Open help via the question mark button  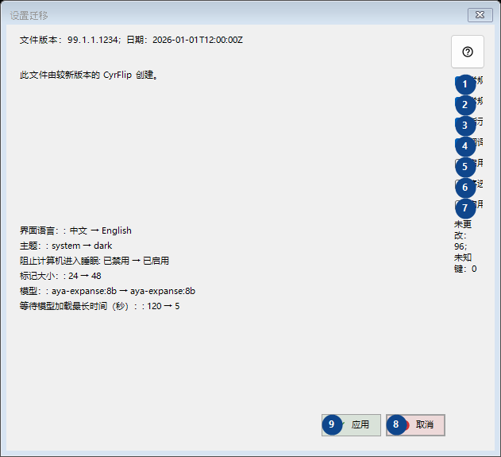[468, 52]
